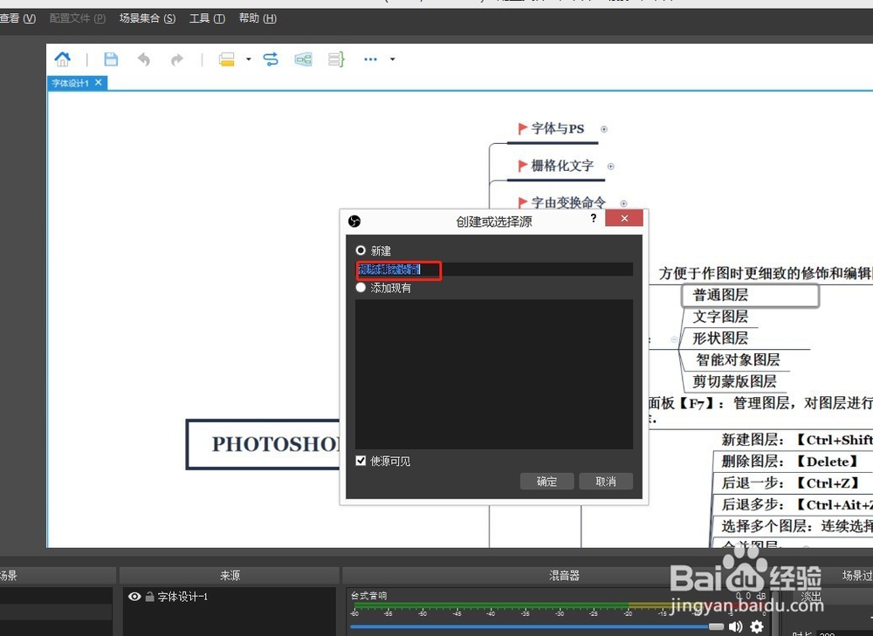Open 台式音响 settings gear icon
Viewport: 873px width, 636px height.
click(757, 626)
